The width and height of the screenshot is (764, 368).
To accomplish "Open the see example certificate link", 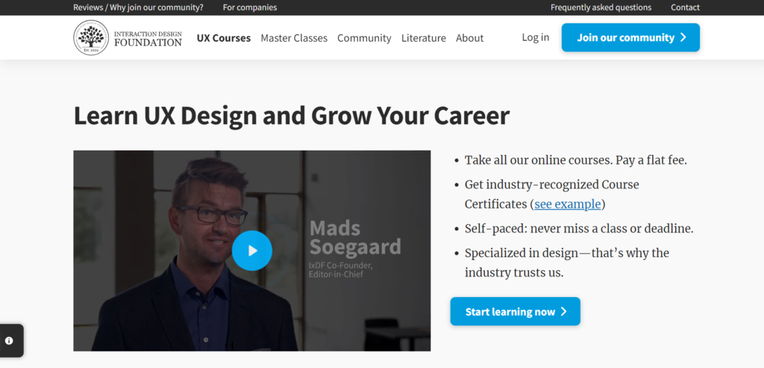I will [568, 204].
